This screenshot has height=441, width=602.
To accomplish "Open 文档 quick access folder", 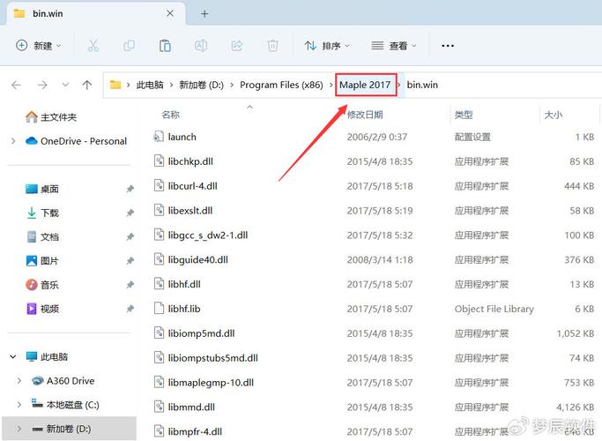I will [x=42, y=236].
